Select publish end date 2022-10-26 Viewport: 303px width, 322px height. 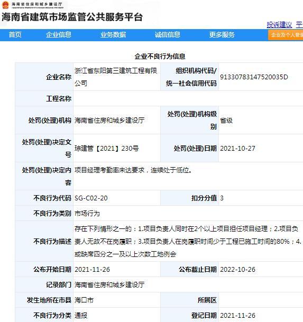click(x=237, y=270)
